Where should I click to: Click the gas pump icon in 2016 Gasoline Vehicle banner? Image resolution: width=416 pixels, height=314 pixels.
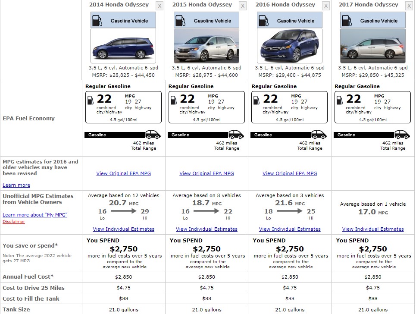(x=263, y=21)
